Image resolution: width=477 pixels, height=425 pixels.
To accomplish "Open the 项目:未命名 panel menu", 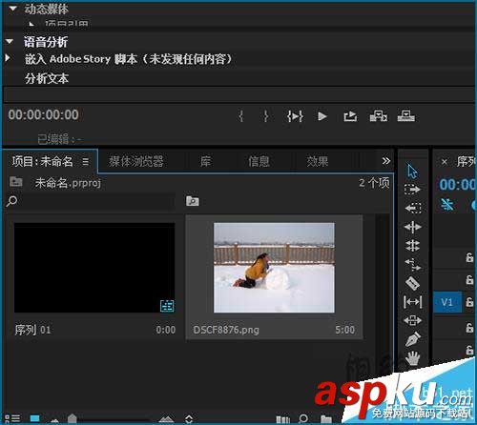I will (86, 162).
